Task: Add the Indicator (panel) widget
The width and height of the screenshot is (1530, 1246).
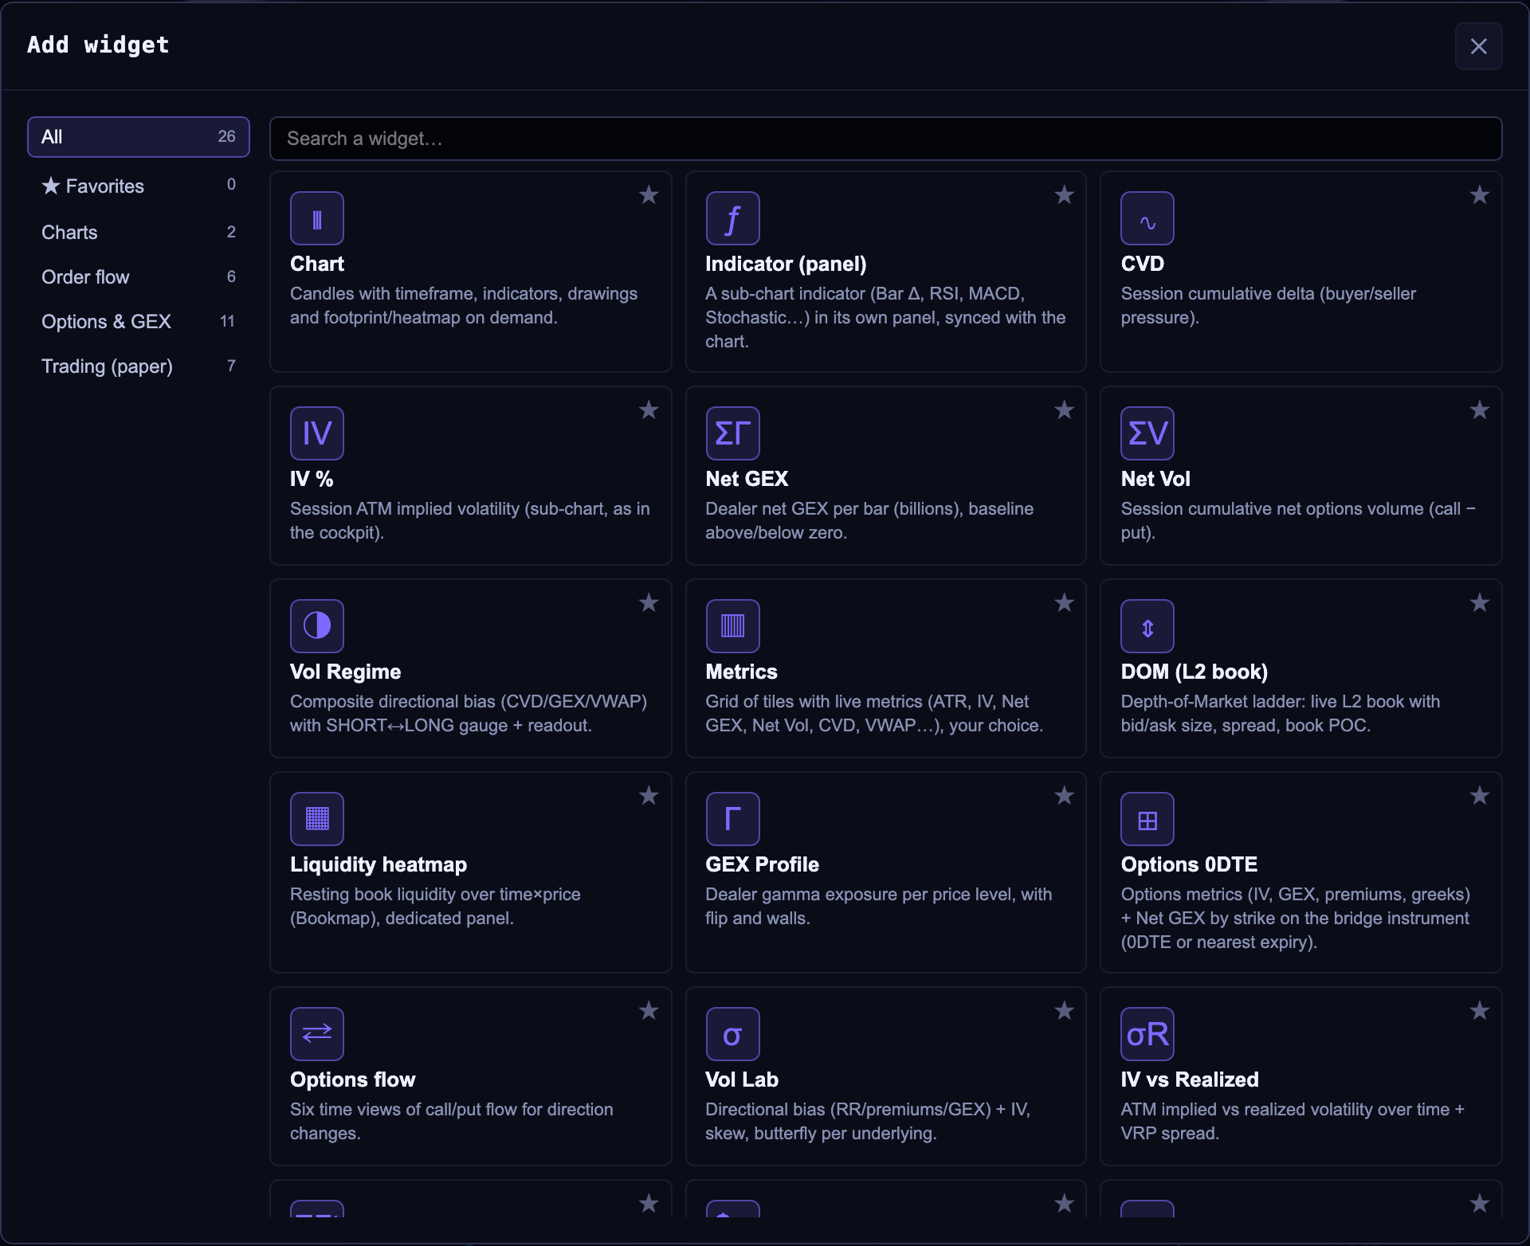Action: [x=786, y=264]
